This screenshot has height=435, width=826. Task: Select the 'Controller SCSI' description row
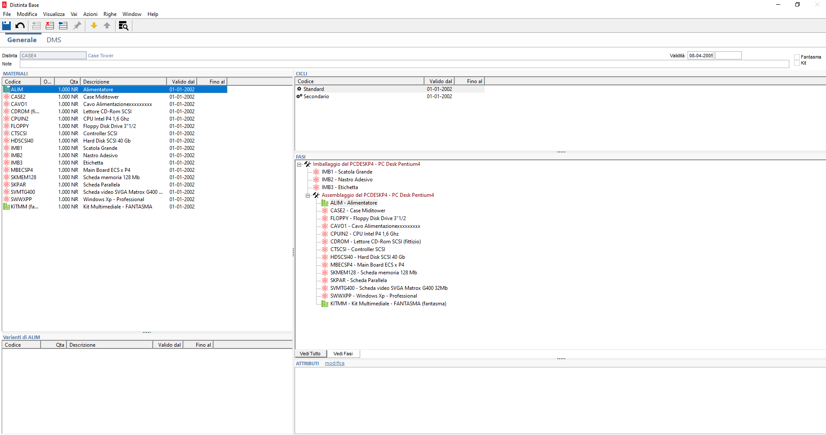[115, 134]
